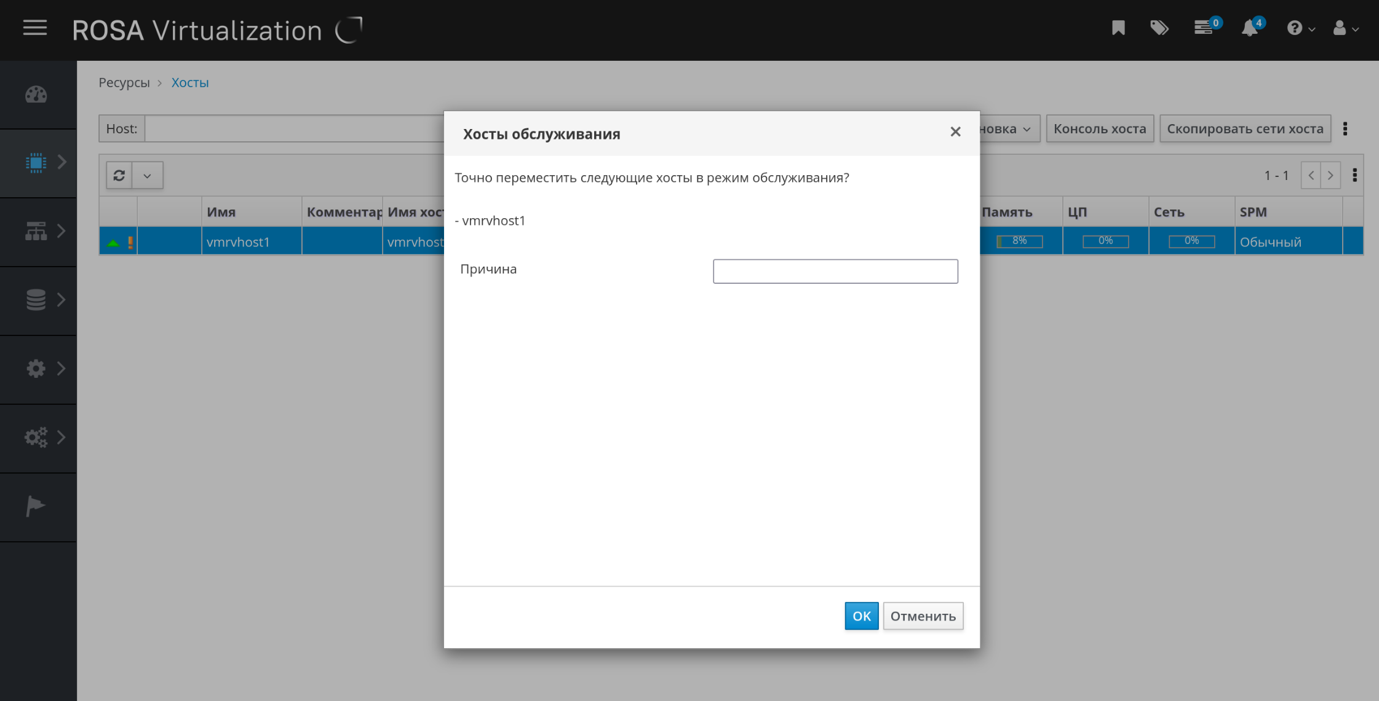Expand the refresh interval dropdown arrow
The width and height of the screenshot is (1379, 701).
click(x=147, y=176)
